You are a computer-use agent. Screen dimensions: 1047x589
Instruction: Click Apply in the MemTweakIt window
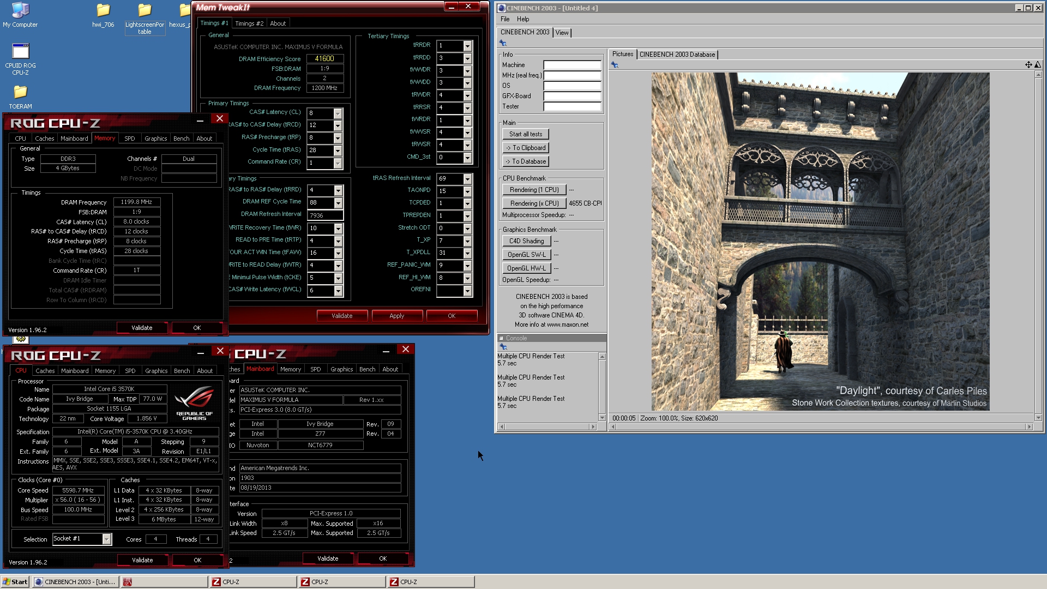tap(397, 316)
